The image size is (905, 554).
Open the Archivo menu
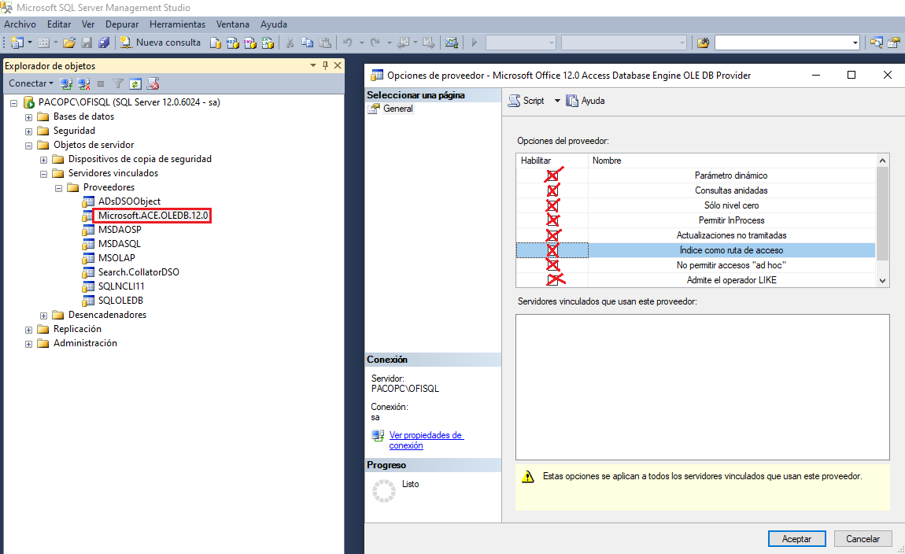click(20, 24)
